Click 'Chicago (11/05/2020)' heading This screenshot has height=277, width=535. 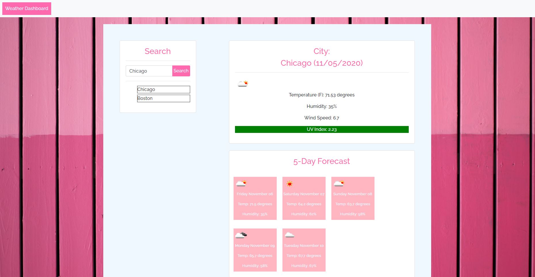tap(322, 63)
